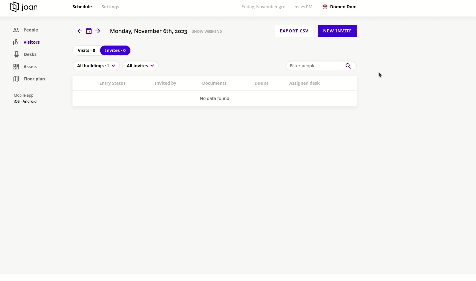Go to next day arrow

(98, 31)
